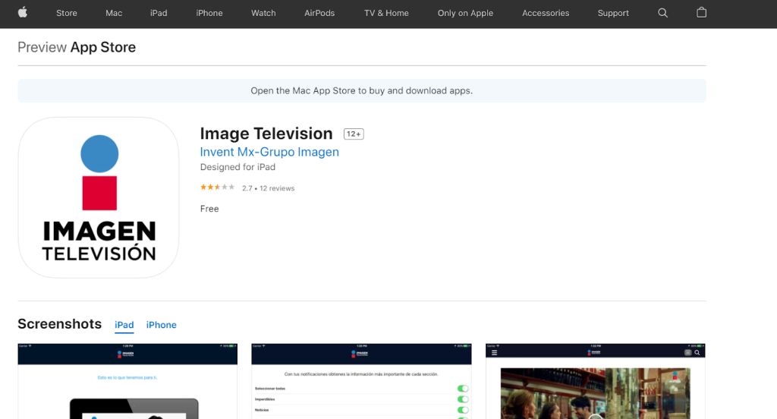Screen dimensions: 777x419
Task: Click search icon in third screenshot
Action: click(697, 353)
